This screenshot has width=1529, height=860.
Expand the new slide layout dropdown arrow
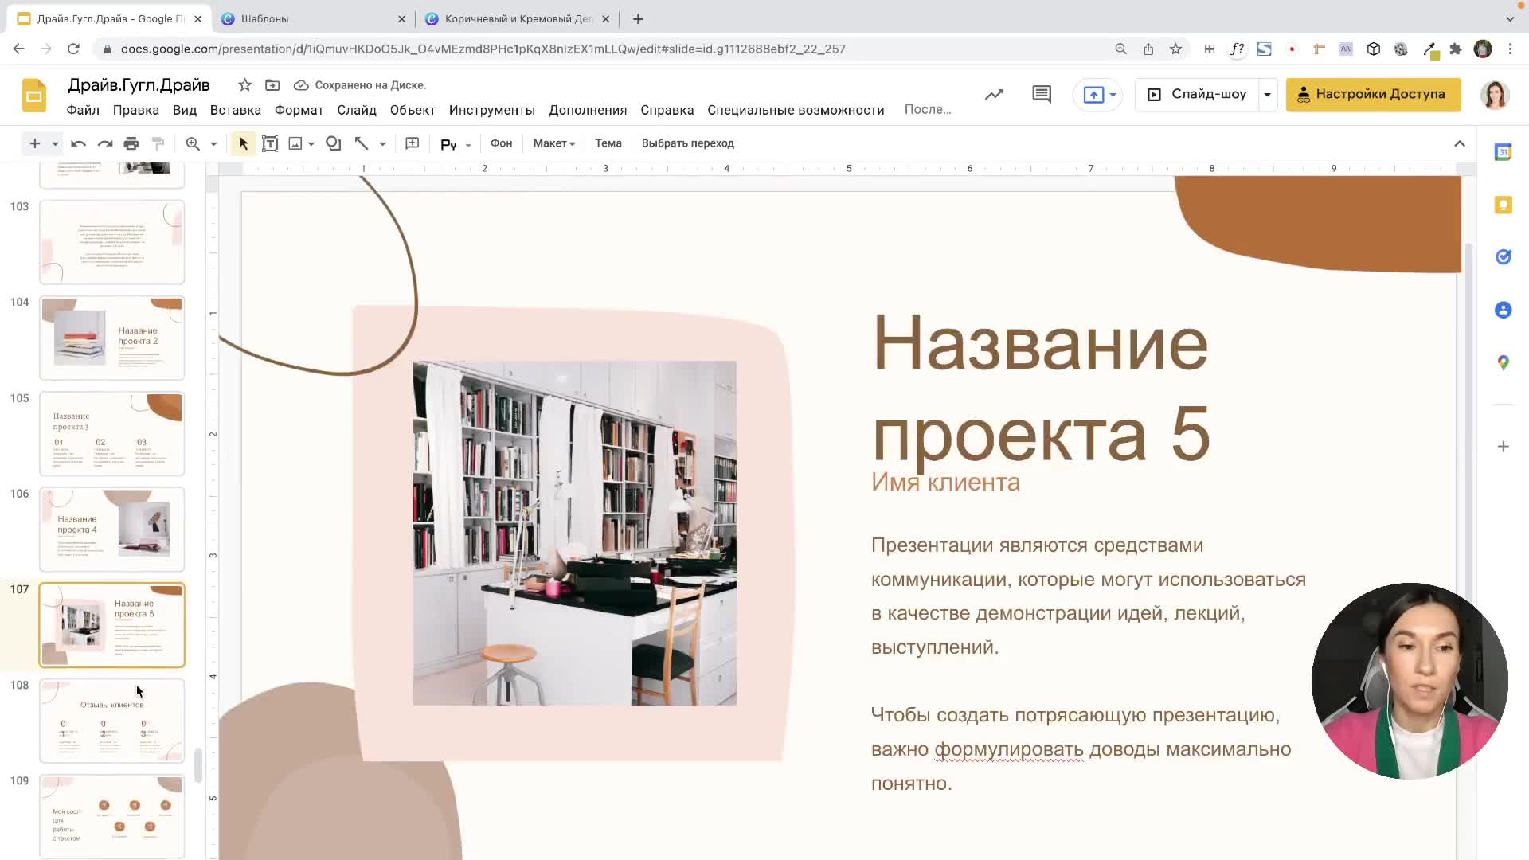55,144
